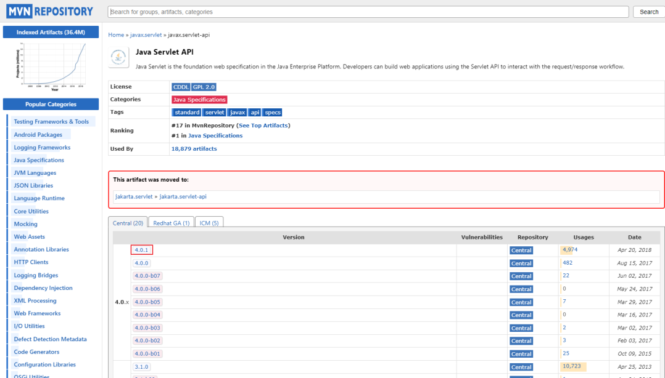The image size is (665, 378).
Task: Open HTTP Clients category
Action: pos(31,262)
